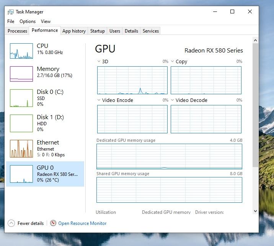Image resolution: width=274 pixels, height=246 pixels.
Task: Click the '1% 0.80 GHz' CPU value
Action: [50, 52]
